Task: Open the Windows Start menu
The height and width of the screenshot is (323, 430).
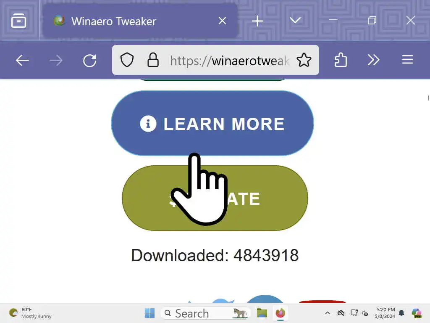Action: coord(149,313)
